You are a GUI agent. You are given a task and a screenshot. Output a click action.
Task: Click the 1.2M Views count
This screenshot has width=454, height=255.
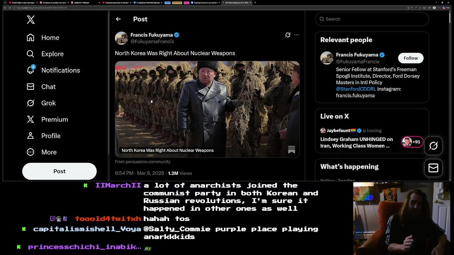point(180,173)
